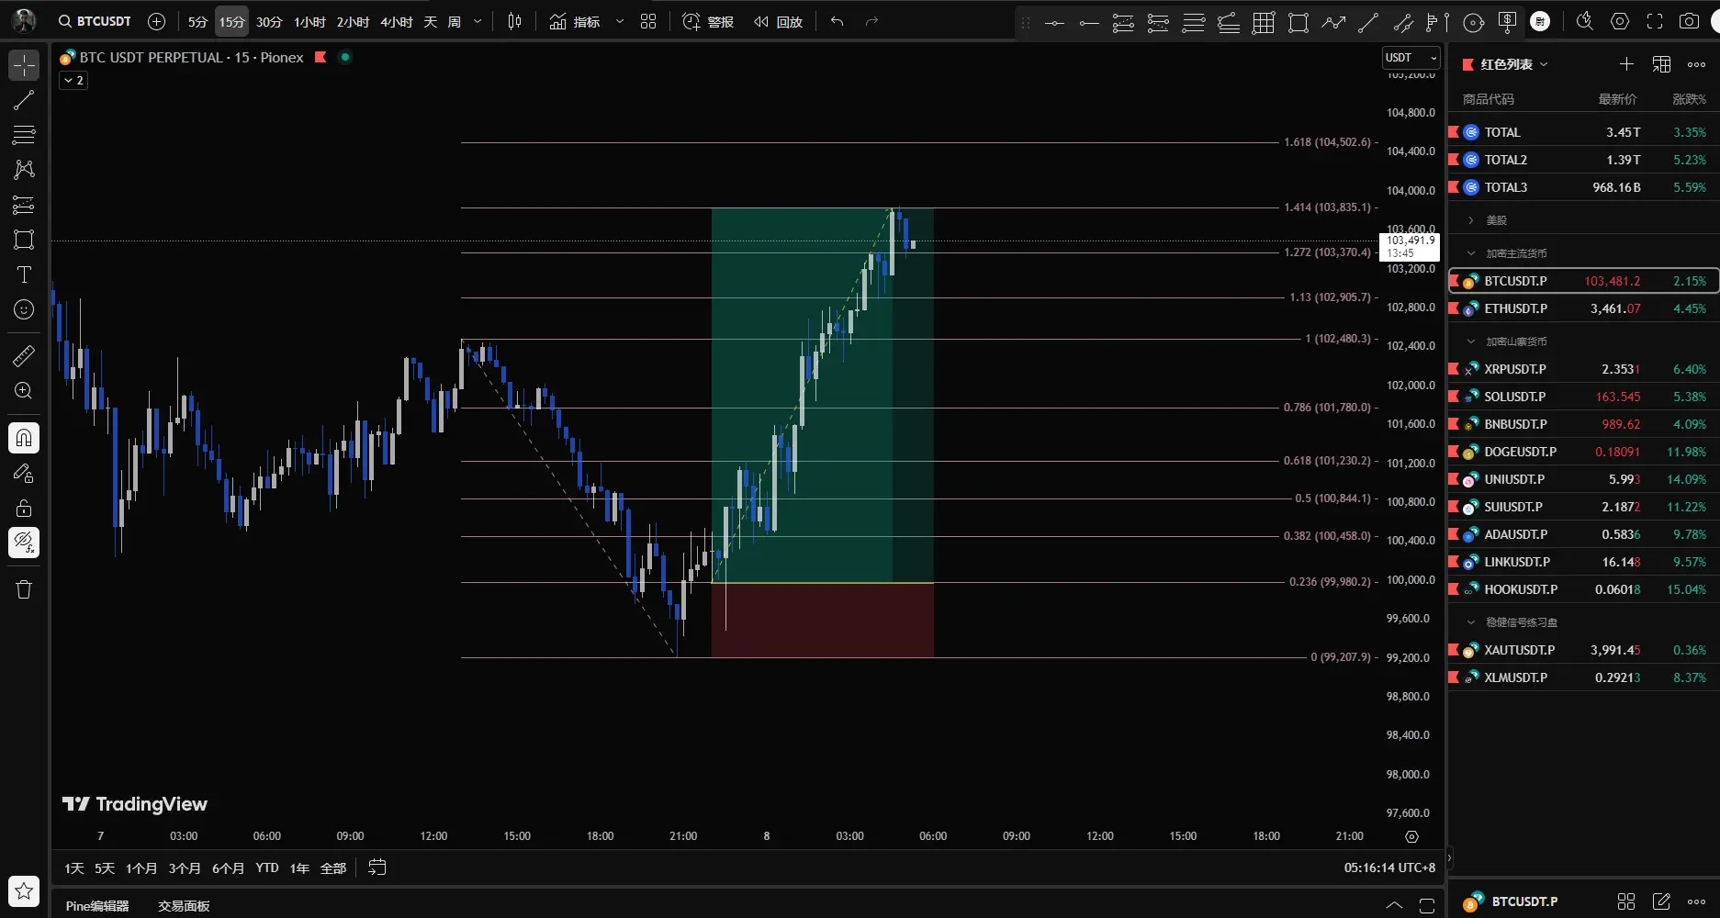
Task: Toggle hide all drawings
Action: pyautogui.click(x=24, y=543)
